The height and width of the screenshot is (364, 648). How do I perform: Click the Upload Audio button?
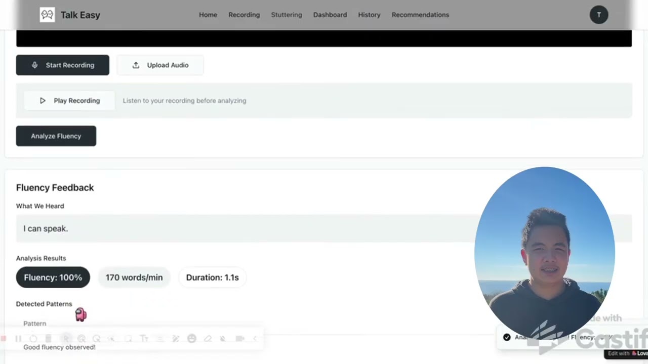click(160, 65)
